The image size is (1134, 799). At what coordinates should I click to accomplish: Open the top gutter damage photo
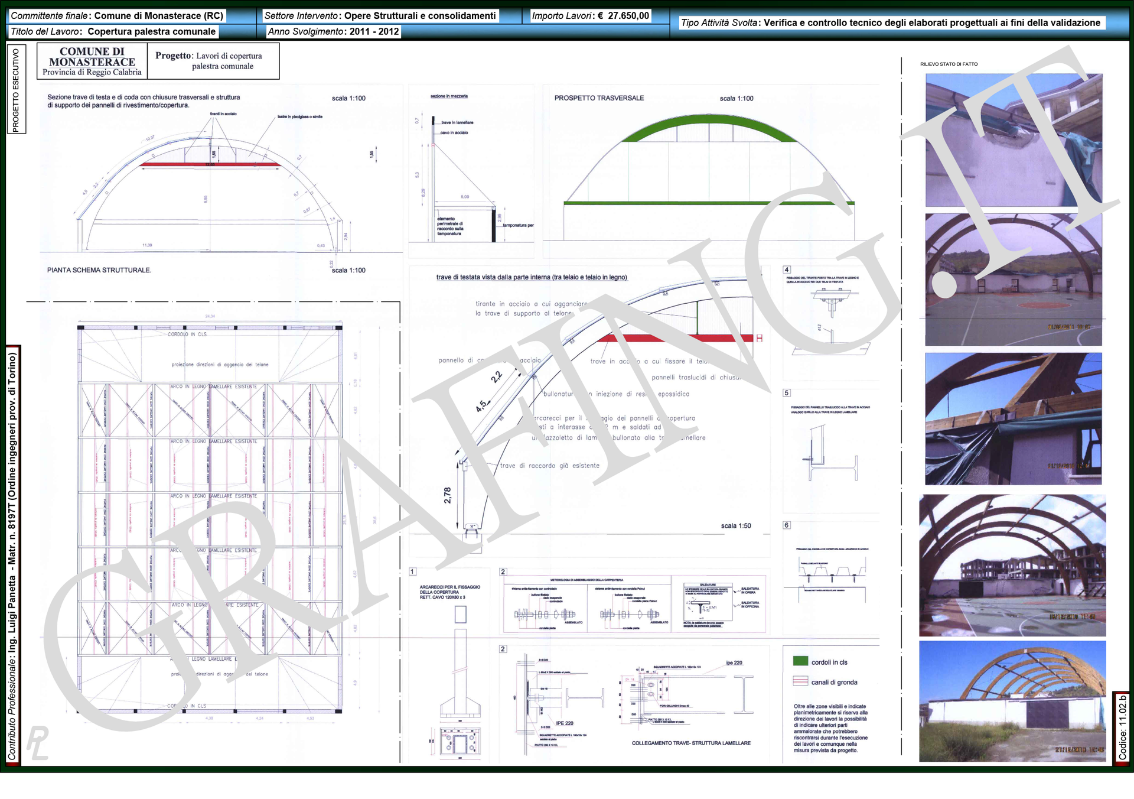(1014, 139)
